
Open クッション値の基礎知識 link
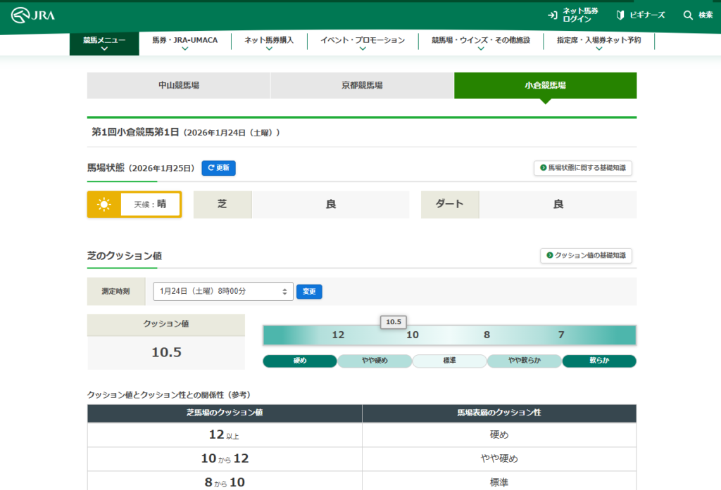coord(586,256)
